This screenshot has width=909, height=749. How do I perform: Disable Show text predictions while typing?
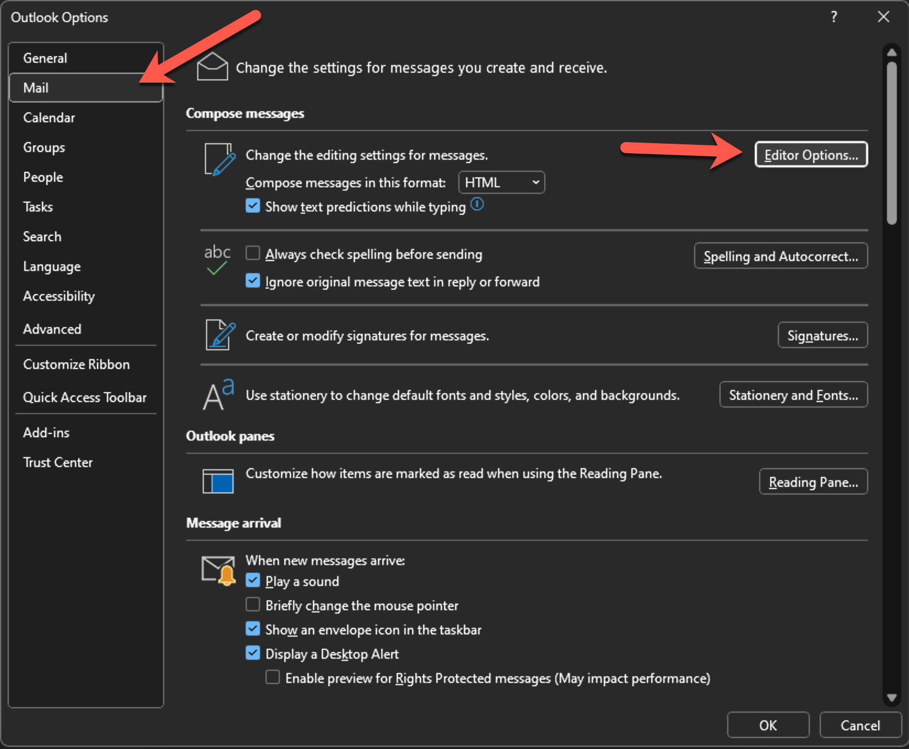[x=252, y=205]
